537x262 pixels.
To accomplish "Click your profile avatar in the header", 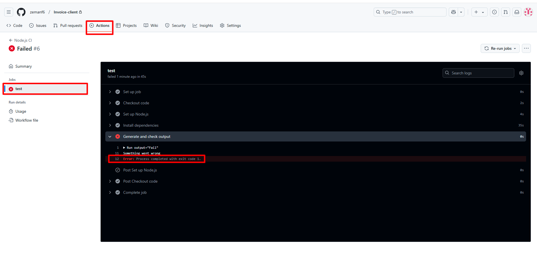I will click(528, 12).
